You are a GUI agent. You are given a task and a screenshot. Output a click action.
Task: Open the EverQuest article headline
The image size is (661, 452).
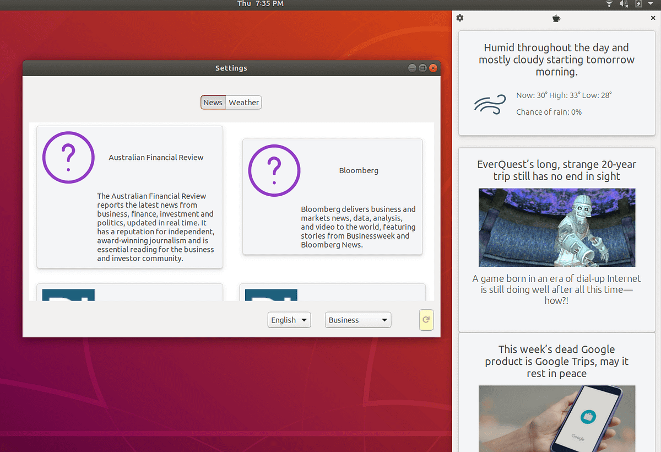coord(556,170)
